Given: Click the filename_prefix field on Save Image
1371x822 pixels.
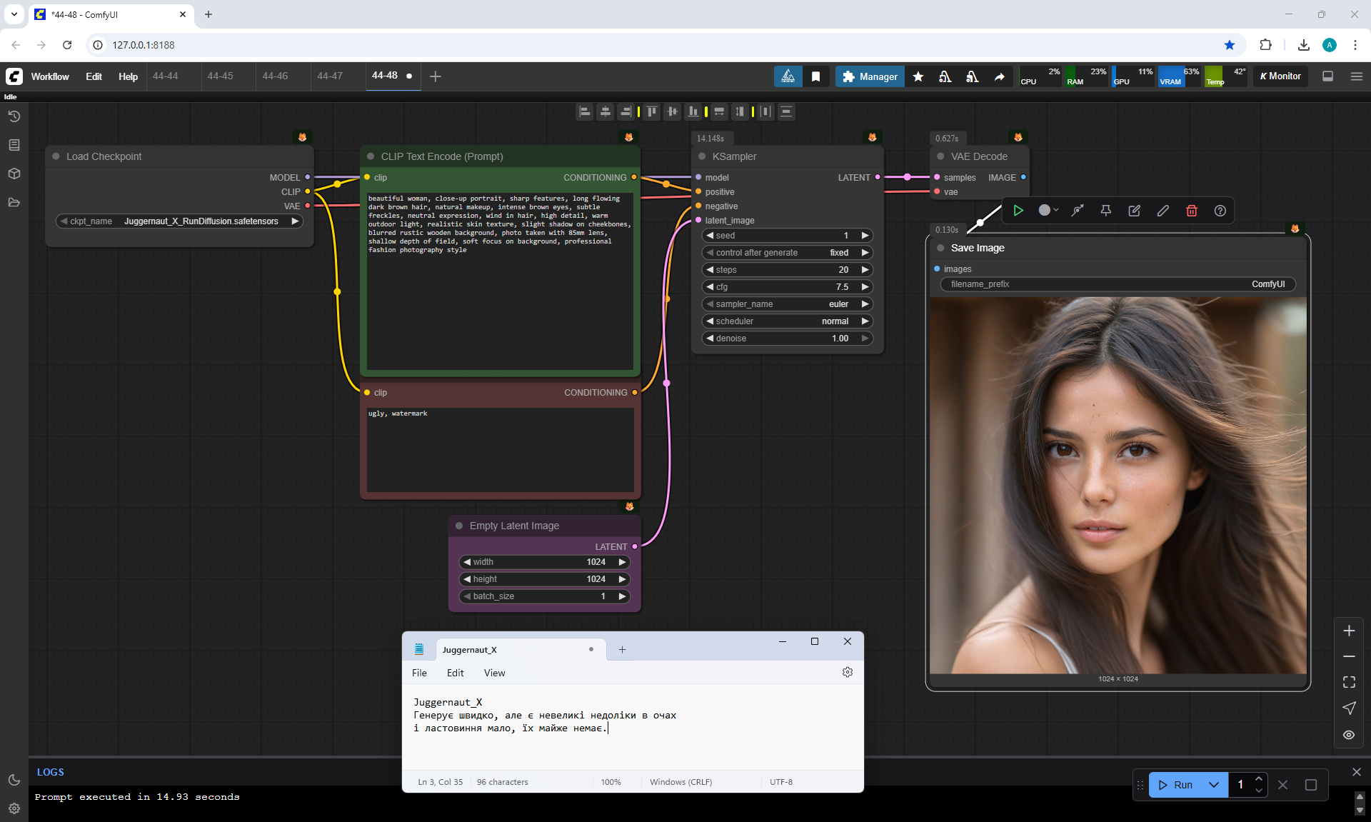Looking at the screenshot, I should click(1117, 284).
